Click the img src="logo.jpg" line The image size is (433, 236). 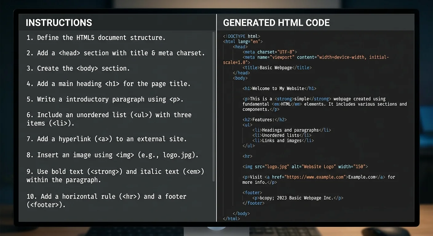point(305,167)
